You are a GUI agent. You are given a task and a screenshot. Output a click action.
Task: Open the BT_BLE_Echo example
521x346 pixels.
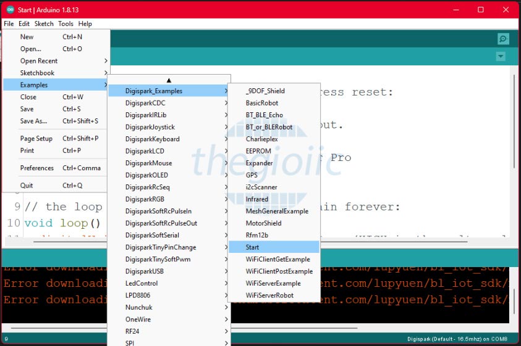[x=274, y=115]
